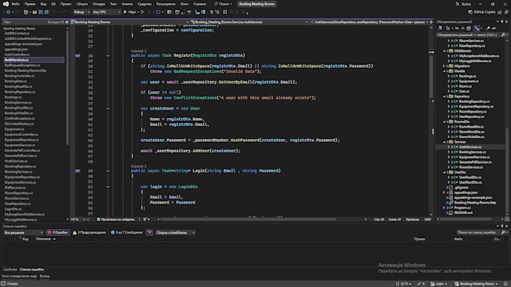
Task: Open the https launch profile dropdown arrow
Action: coord(138,12)
